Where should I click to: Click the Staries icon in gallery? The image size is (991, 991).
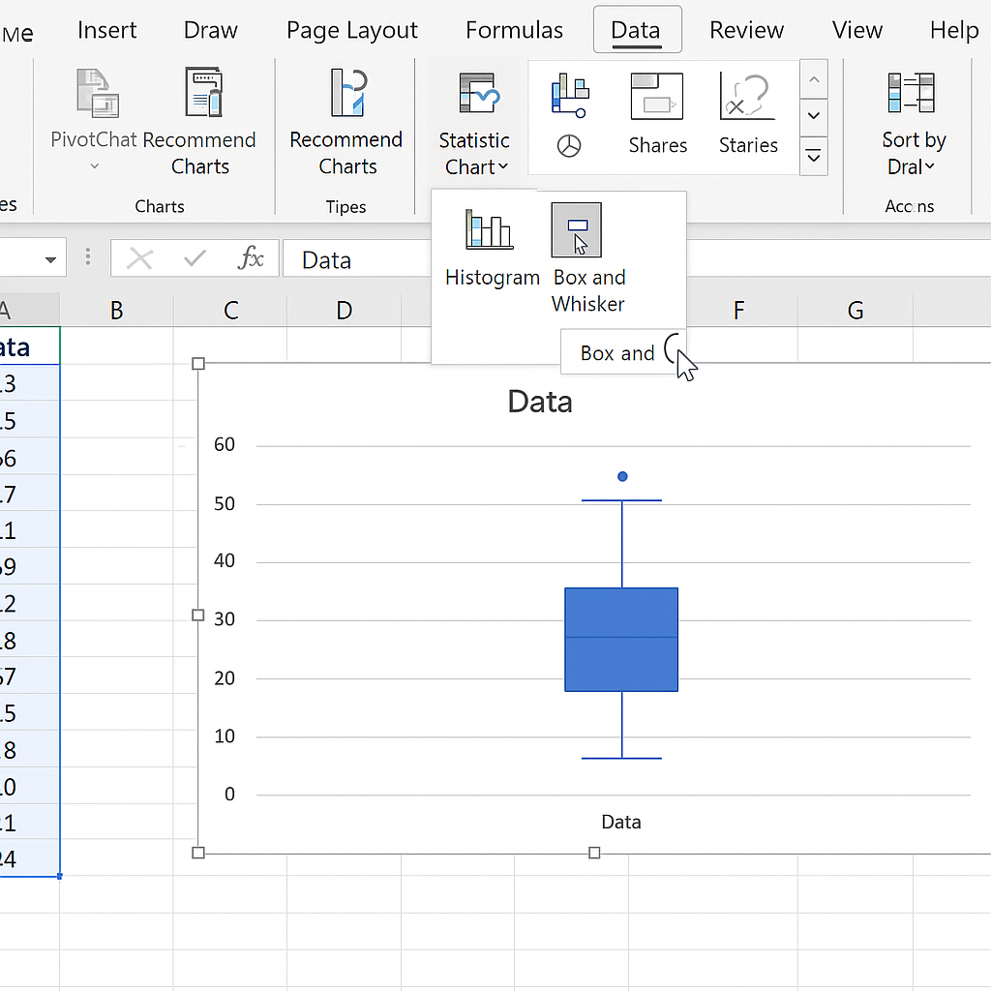click(x=748, y=98)
